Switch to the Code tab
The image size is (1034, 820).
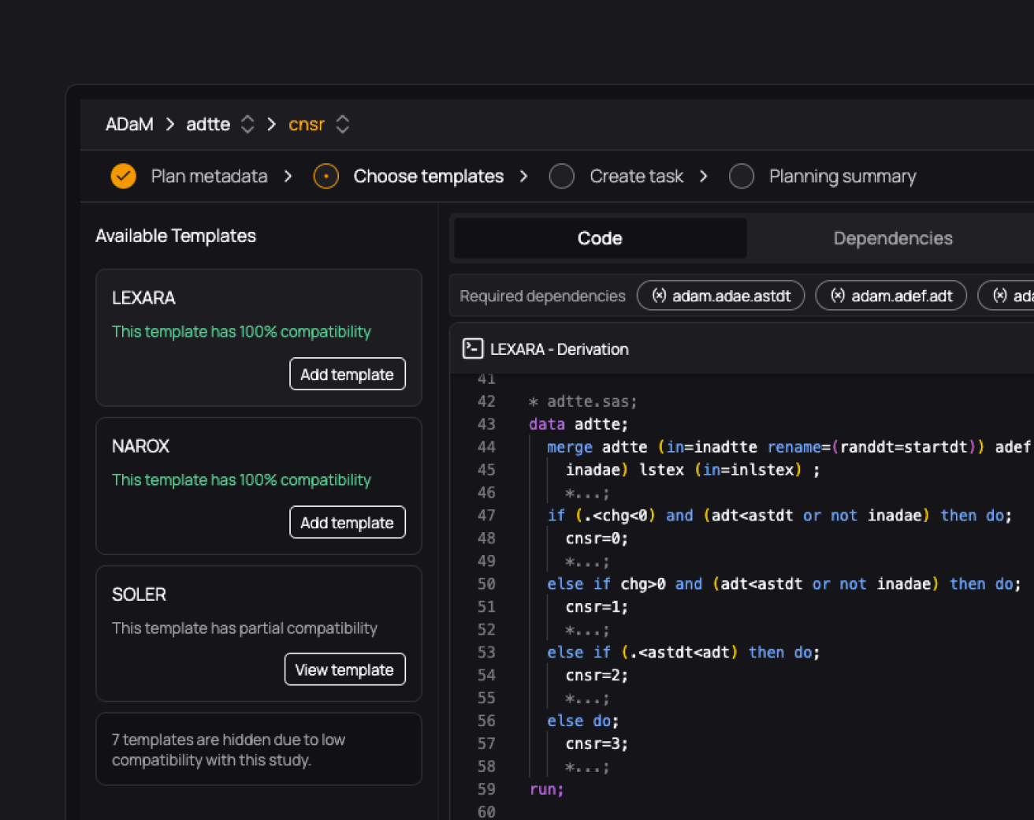[x=600, y=238]
